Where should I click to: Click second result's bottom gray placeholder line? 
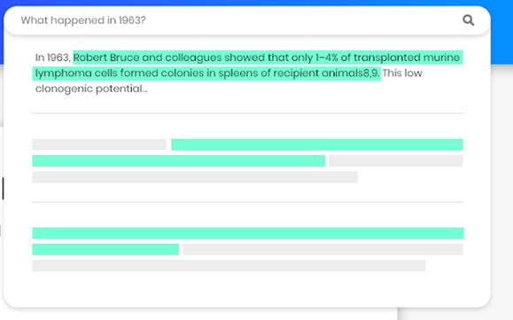tap(195, 177)
